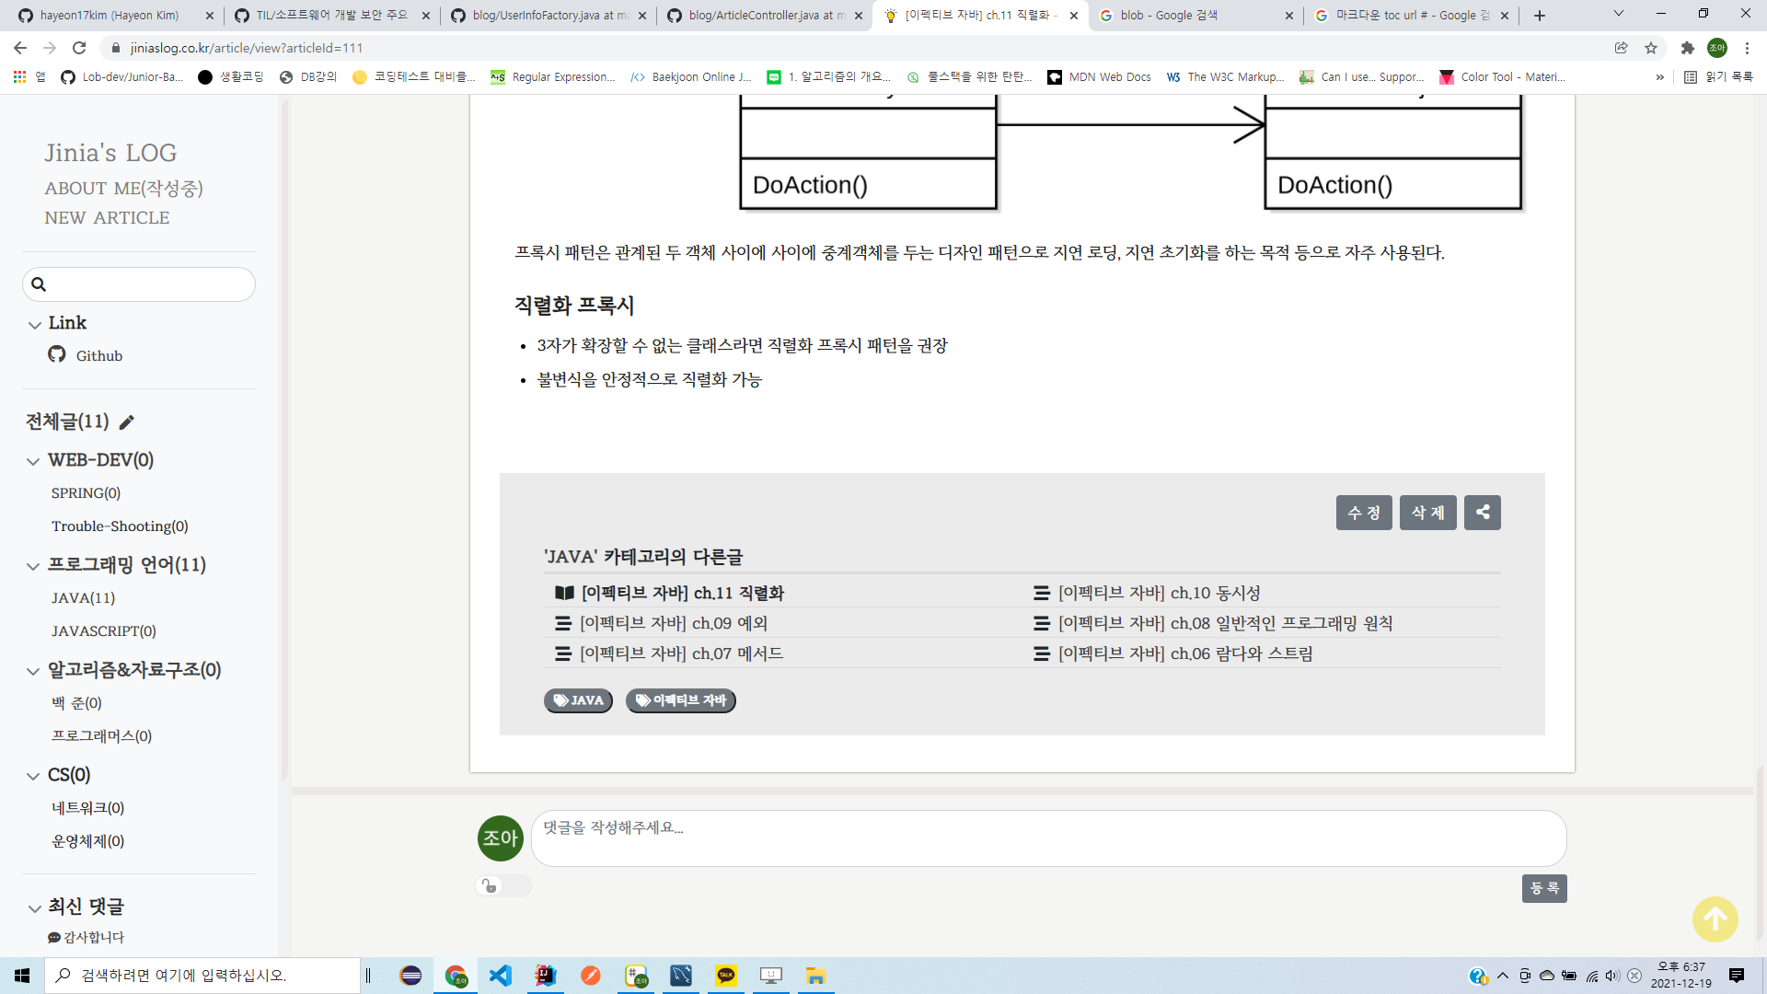Click the 이펙티브 자바 tag badge
The height and width of the screenshot is (994, 1767).
click(x=681, y=700)
